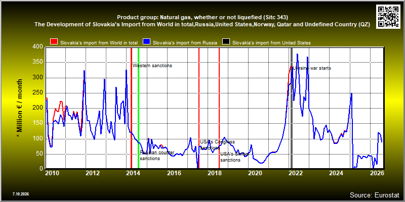This screenshot has width=405, height=202.
Task: Select "Slovakia's import from World in total" legend label
Action: point(99,43)
